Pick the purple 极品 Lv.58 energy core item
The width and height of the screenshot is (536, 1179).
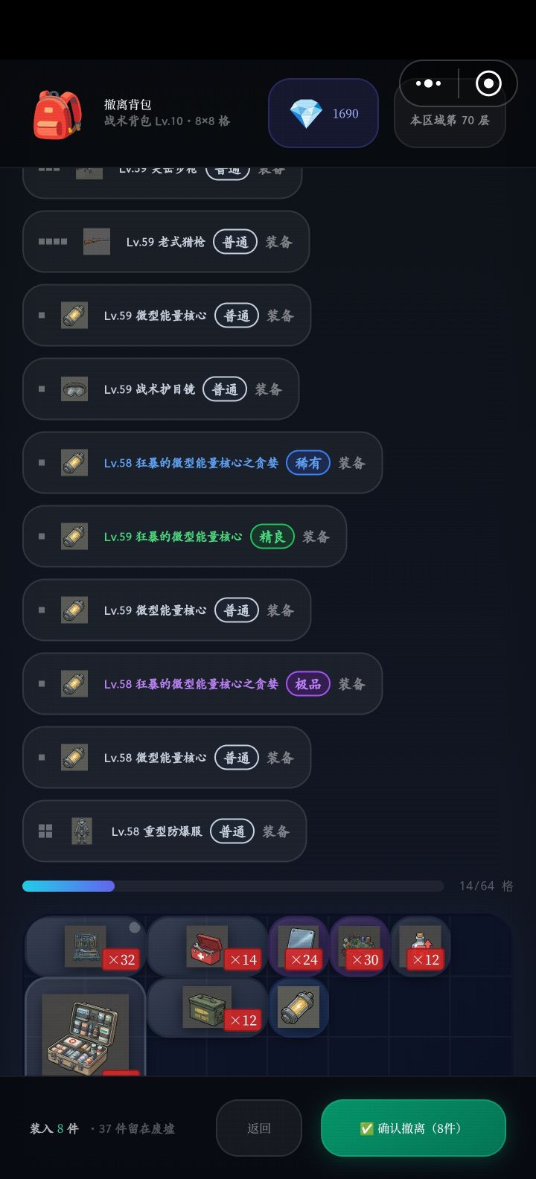(202, 684)
